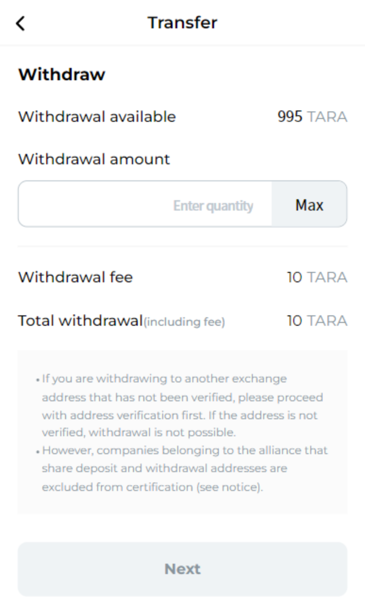The image size is (365, 609).
Task: Click the divider line below the quantity field
Action: pyautogui.click(x=182, y=246)
